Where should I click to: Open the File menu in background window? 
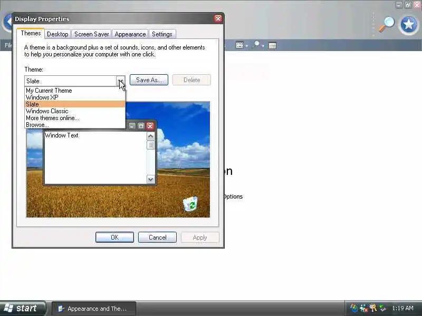click(x=8, y=45)
